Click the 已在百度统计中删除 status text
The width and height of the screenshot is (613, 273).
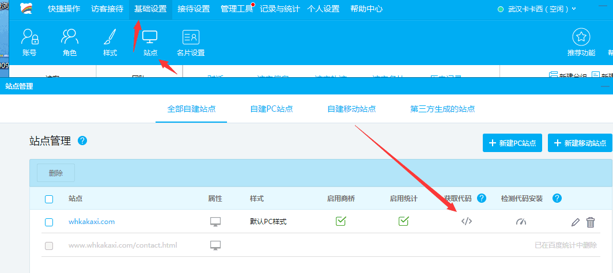point(566,245)
